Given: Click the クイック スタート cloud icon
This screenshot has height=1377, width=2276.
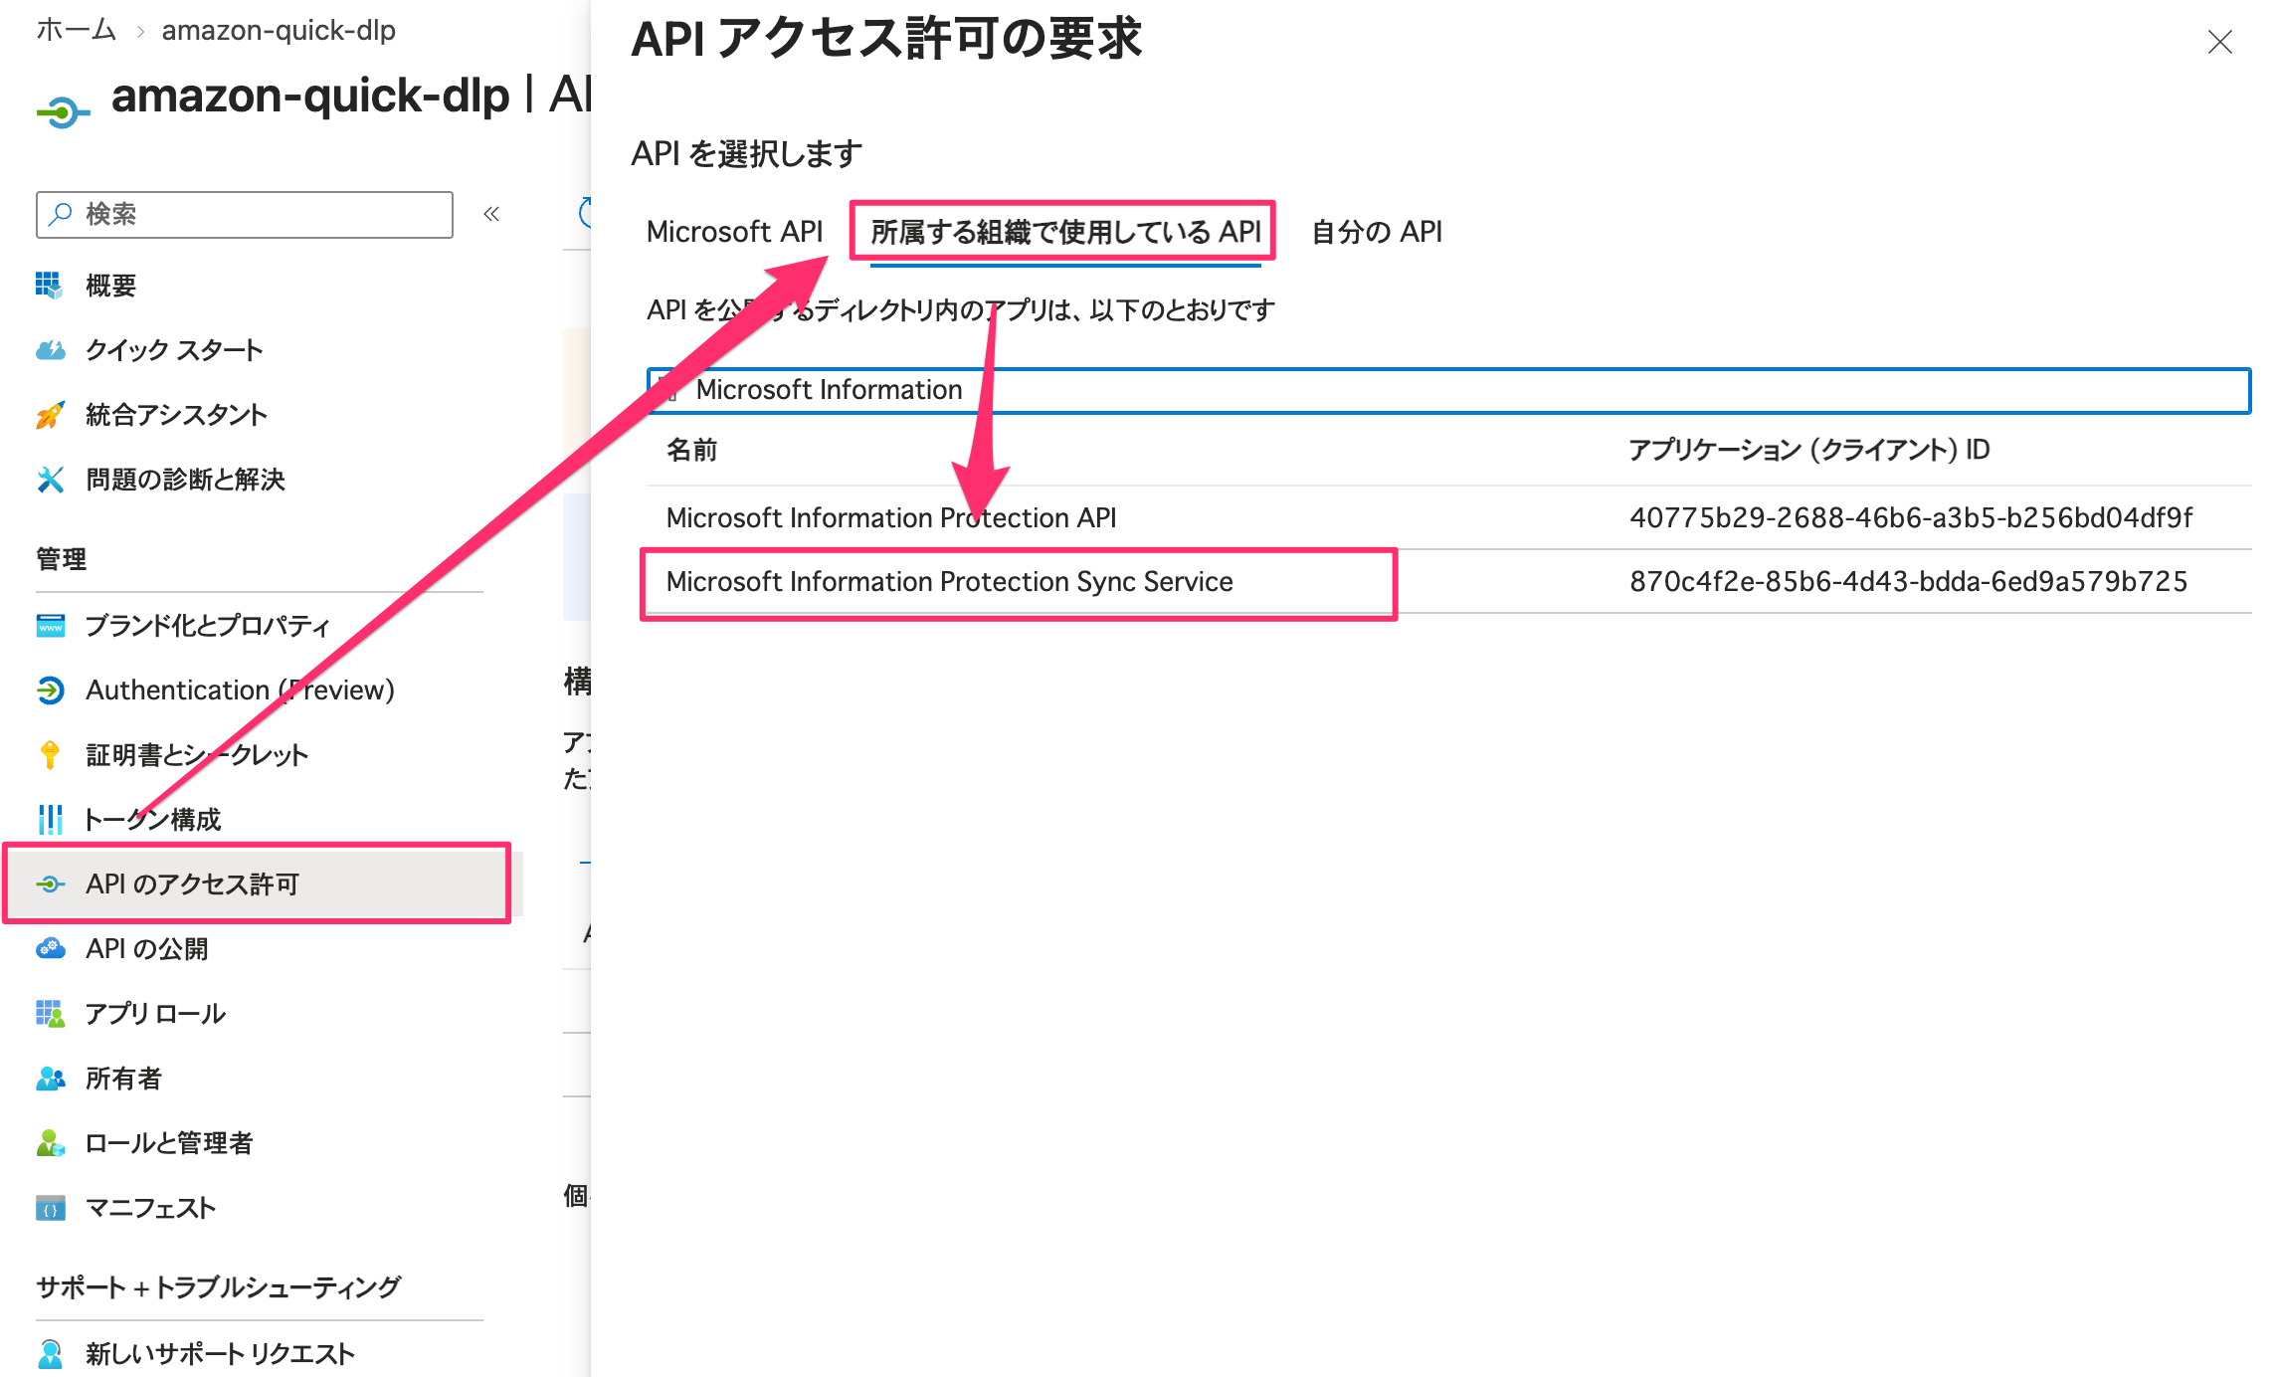Looking at the screenshot, I should pos(50,350).
